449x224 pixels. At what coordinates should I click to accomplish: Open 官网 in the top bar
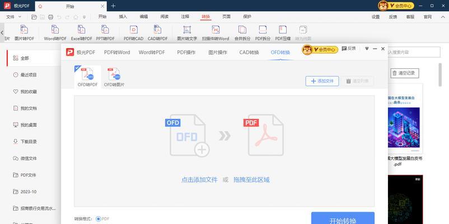(428, 17)
